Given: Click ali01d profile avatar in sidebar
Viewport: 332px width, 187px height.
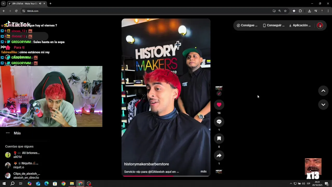Looking at the screenshot, I should click(x=8, y=155).
